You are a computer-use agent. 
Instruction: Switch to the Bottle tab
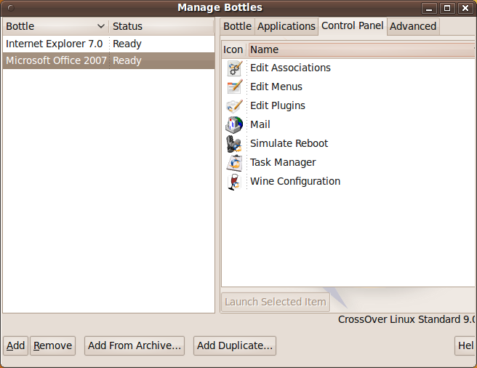tap(237, 26)
